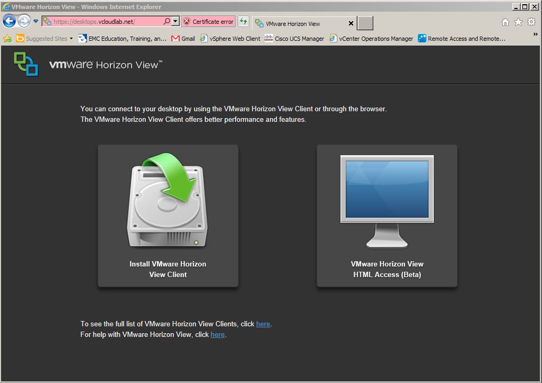Image resolution: width=542 pixels, height=383 pixels.
Task: Open the recent pages dropdown arrow
Action: pos(36,21)
